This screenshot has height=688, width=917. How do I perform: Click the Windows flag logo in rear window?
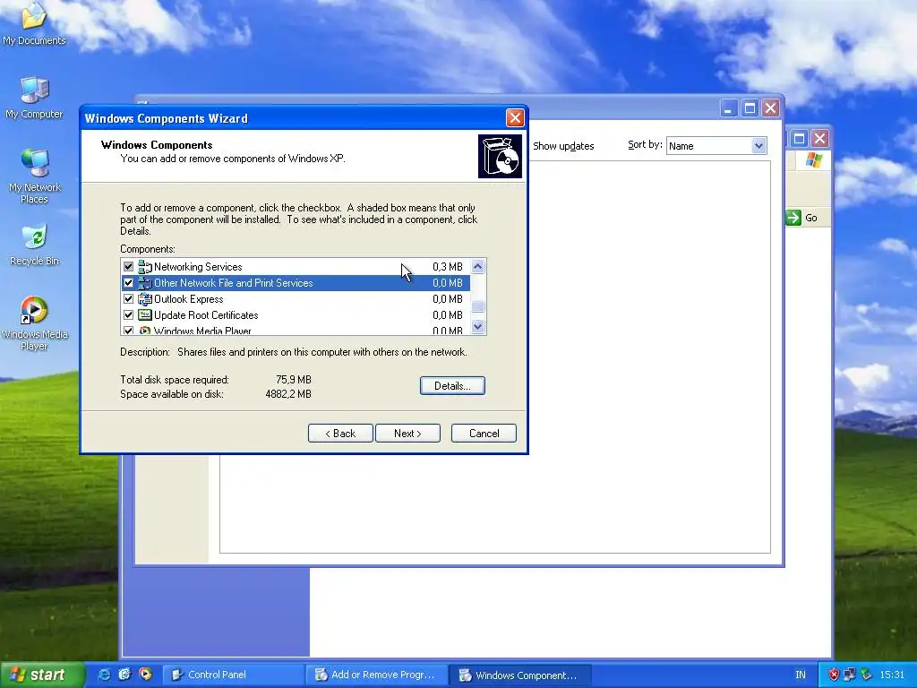813,159
